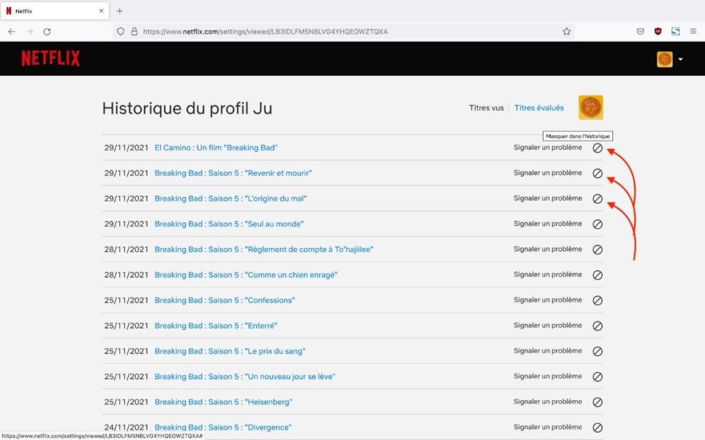Bookmark this page with star icon
The image size is (705, 440).
[x=567, y=32]
